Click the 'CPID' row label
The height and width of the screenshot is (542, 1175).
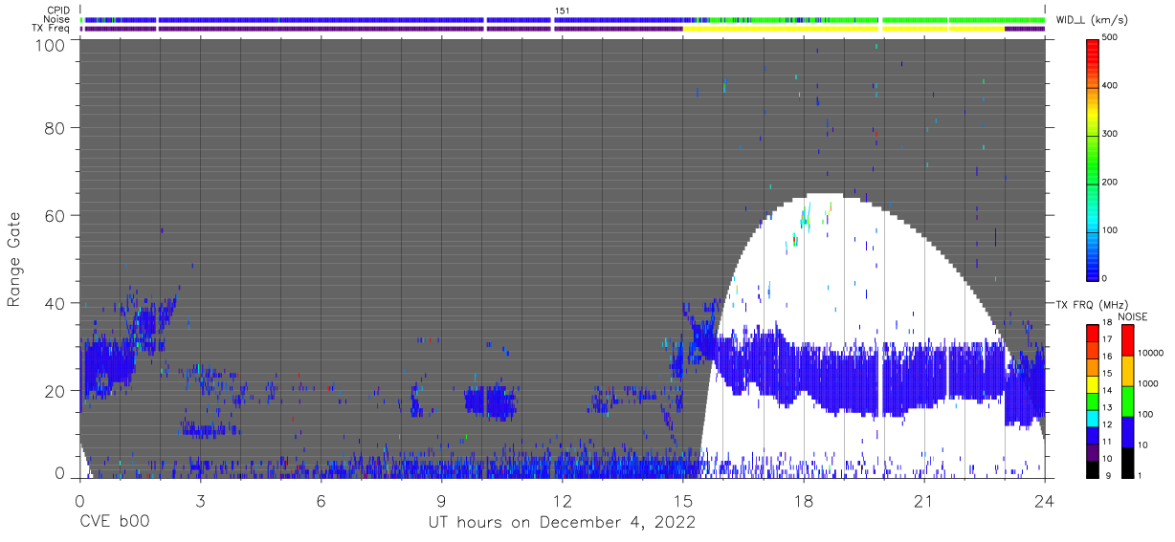(x=58, y=11)
